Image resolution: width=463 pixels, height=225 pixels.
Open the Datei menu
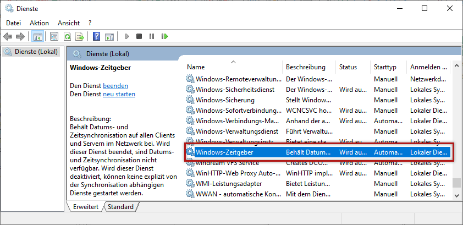click(13, 23)
